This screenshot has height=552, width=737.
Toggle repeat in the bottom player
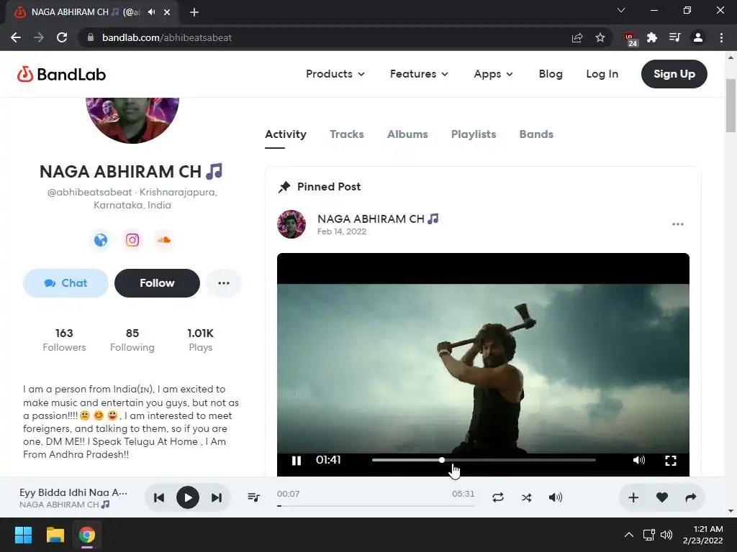pos(498,497)
